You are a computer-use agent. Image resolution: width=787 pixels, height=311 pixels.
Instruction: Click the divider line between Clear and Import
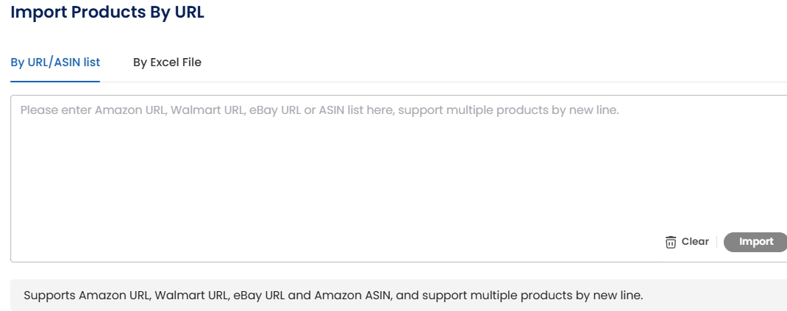[716, 242]
